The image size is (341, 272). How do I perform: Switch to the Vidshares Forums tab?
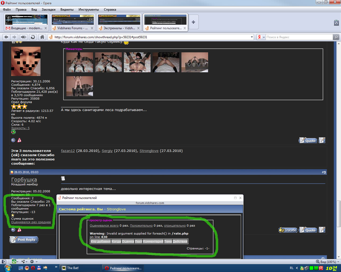[x=72, y=23]
